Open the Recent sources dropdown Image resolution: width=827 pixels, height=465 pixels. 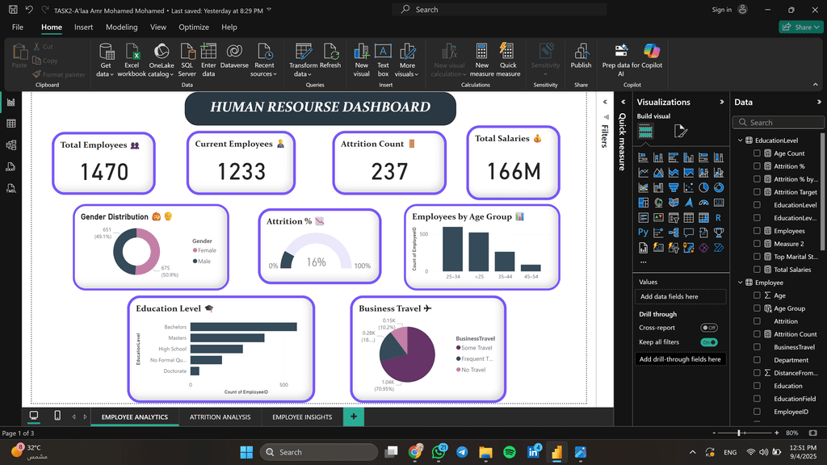[264, 74]
